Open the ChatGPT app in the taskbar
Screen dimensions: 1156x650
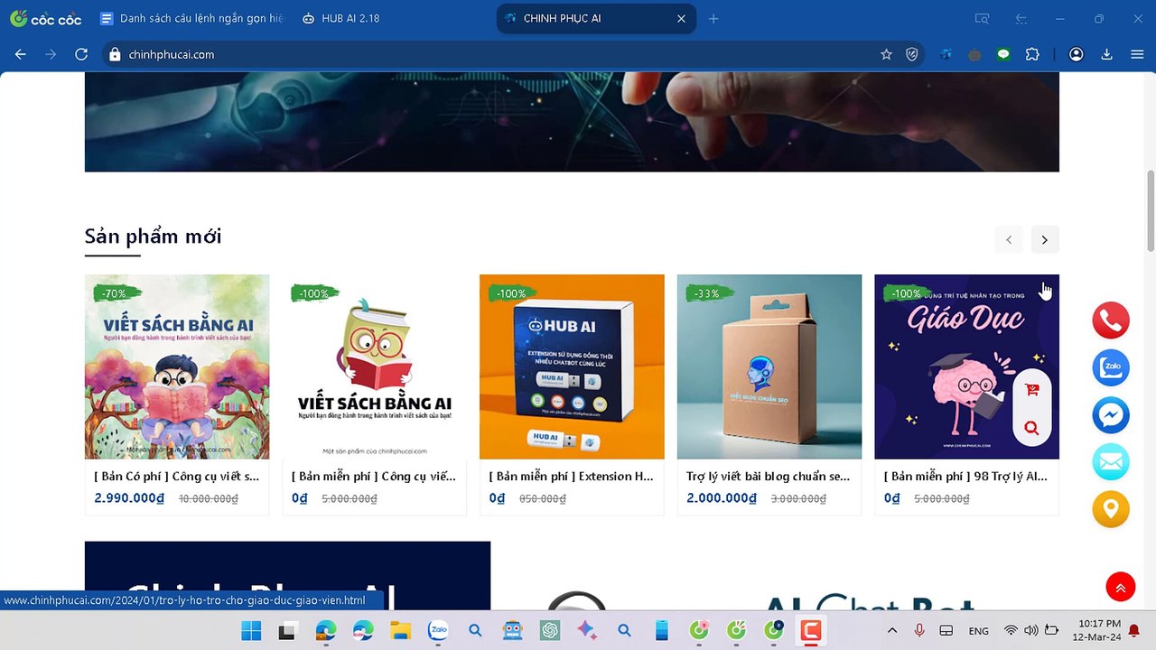click(550, 630)
